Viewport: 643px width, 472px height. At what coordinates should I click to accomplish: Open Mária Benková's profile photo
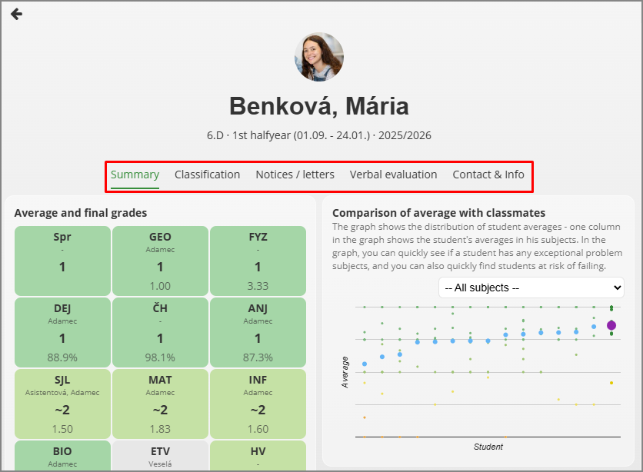click(x=319, y=57)
